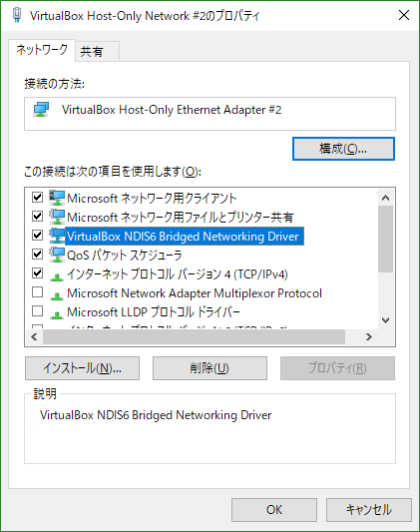Image resolution: width=420 pixels, height=532 pixels.
Task: Click the VirtualBox Host-Only Ethernet Adapter icon
Action: pyautogui.click(x=41, y=110)
